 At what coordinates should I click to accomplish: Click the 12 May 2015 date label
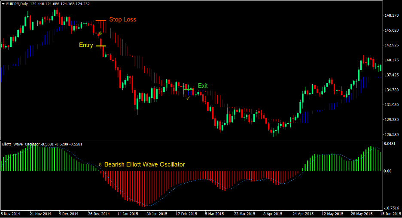[x=332, y=214]
